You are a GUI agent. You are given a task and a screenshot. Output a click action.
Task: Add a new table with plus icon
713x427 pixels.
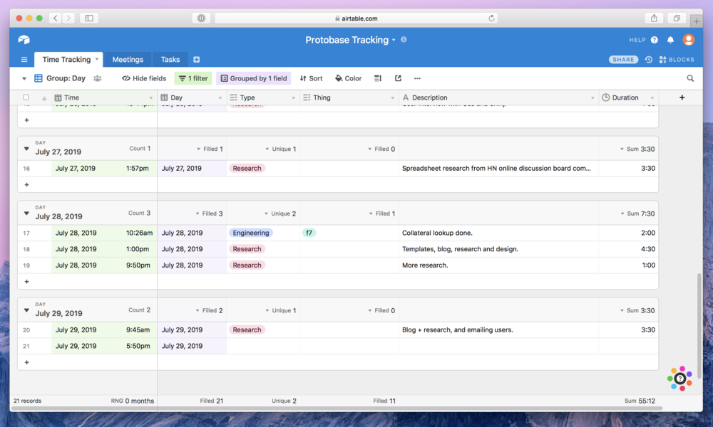pos(196,60)
